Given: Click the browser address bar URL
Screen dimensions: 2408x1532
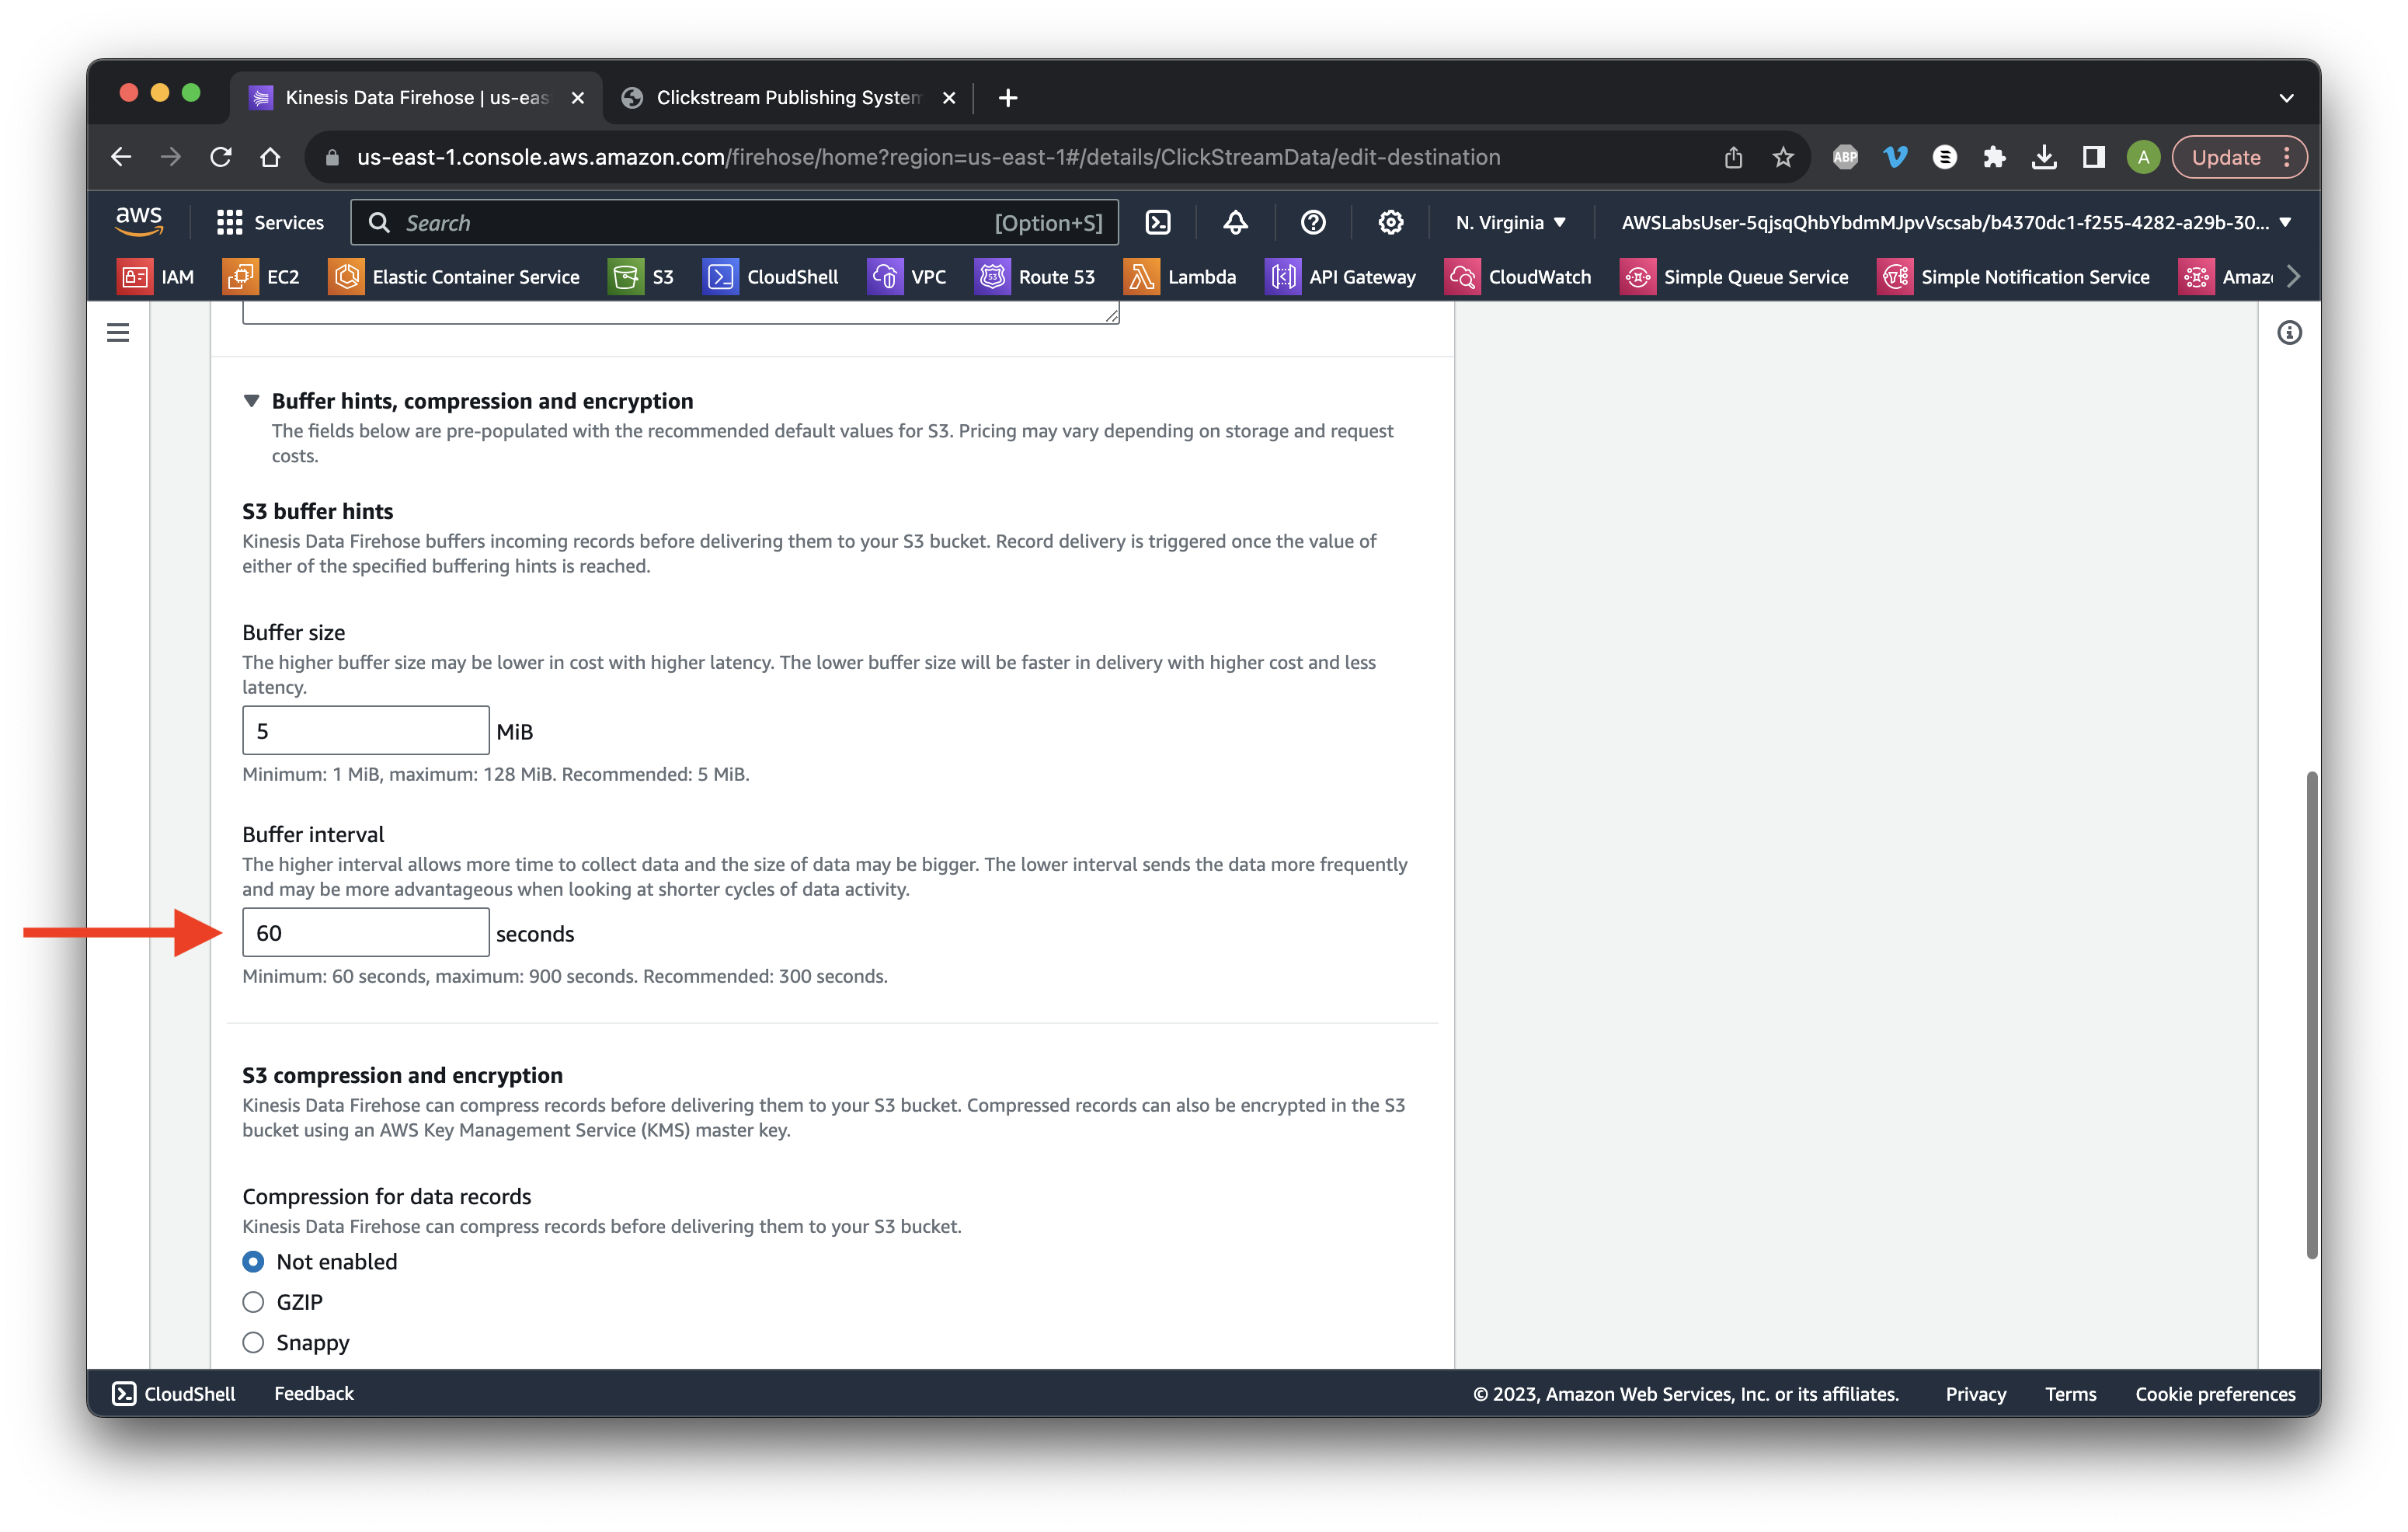Looking at the screenshot, I should point(928,157).
